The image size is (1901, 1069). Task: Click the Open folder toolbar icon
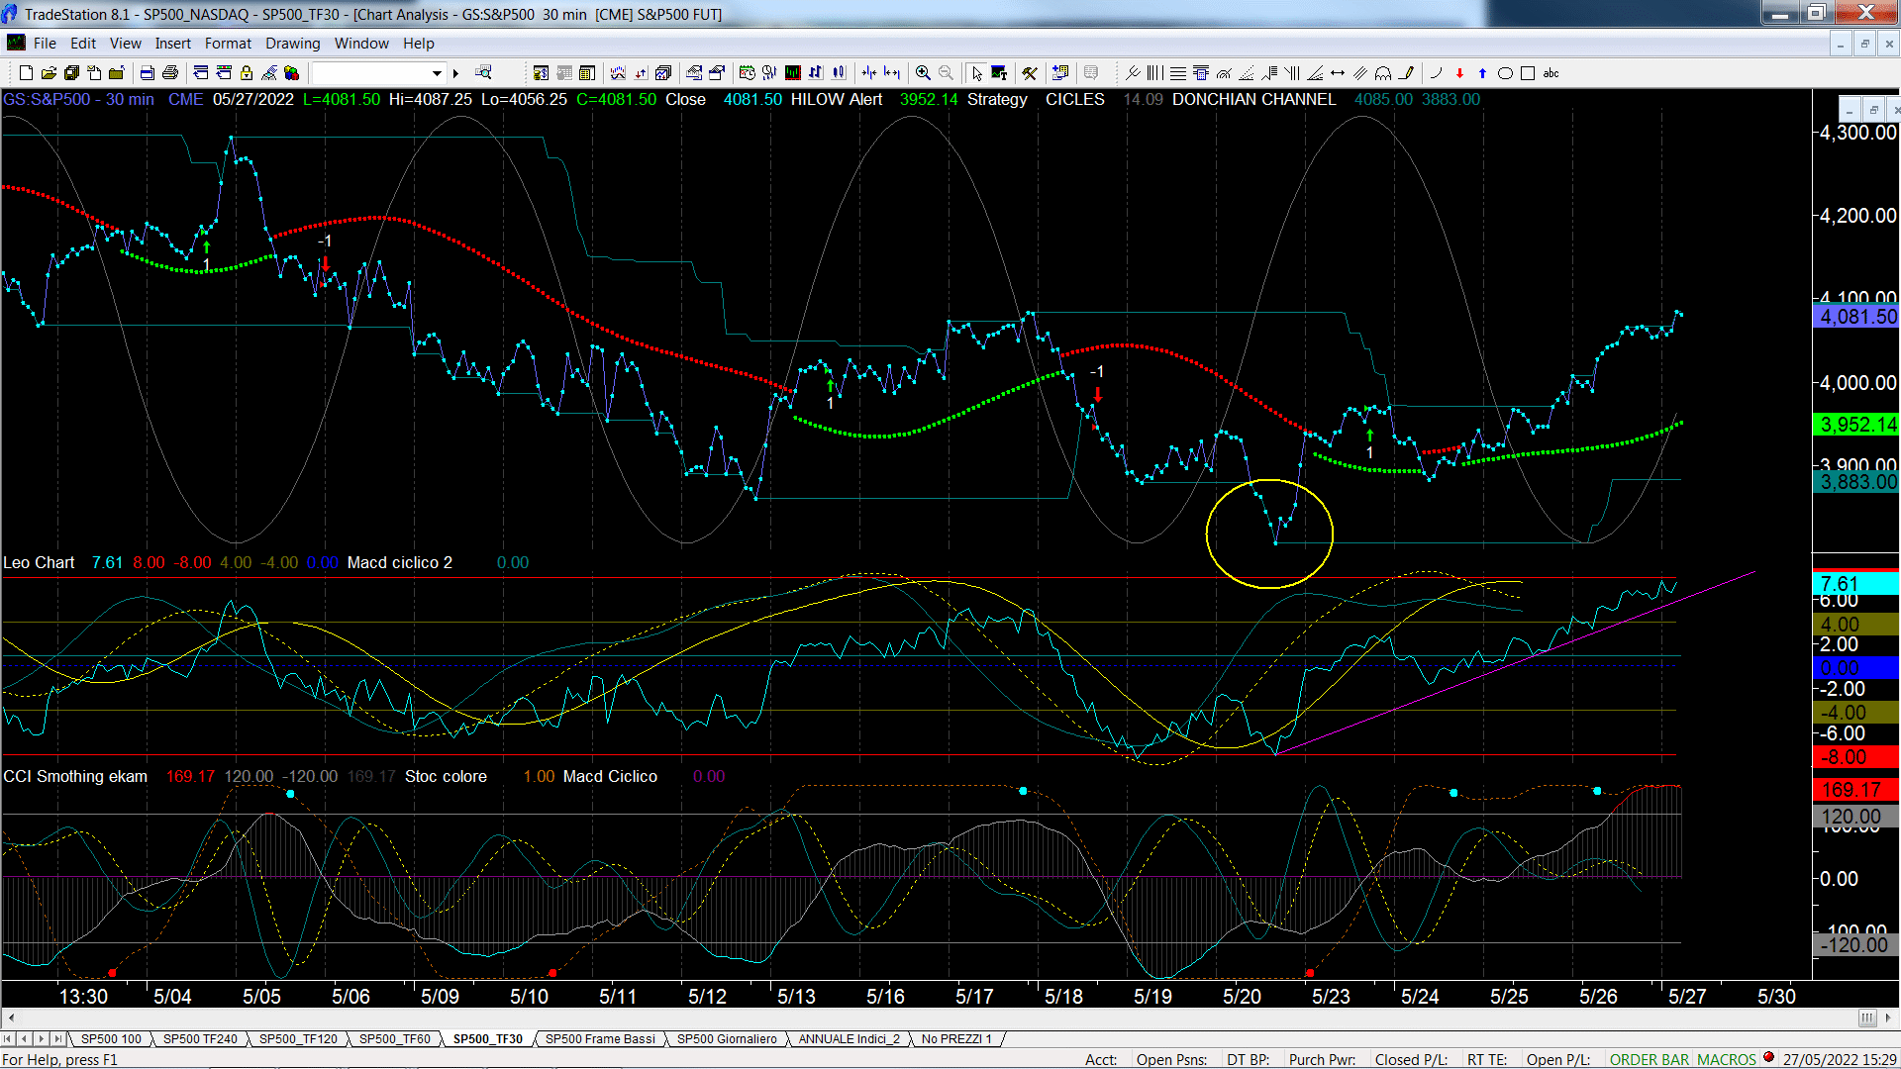coord(49,72)
